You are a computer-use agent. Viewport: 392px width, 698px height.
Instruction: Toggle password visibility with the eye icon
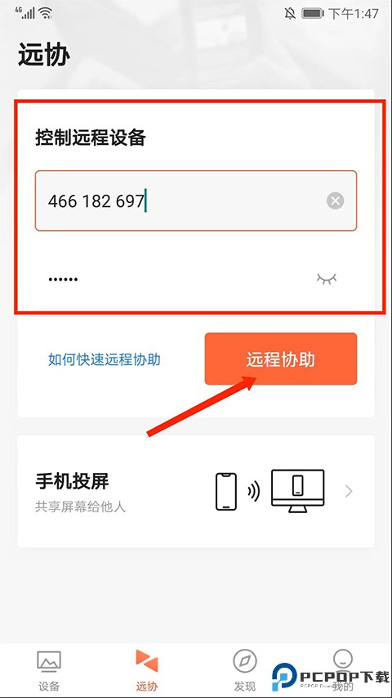[327, 279]
